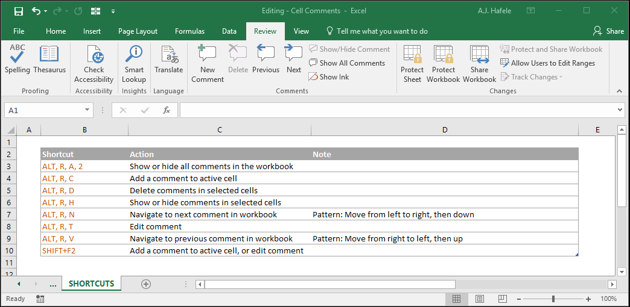Select column C header
Screen dimensions: 630x307
220,130
